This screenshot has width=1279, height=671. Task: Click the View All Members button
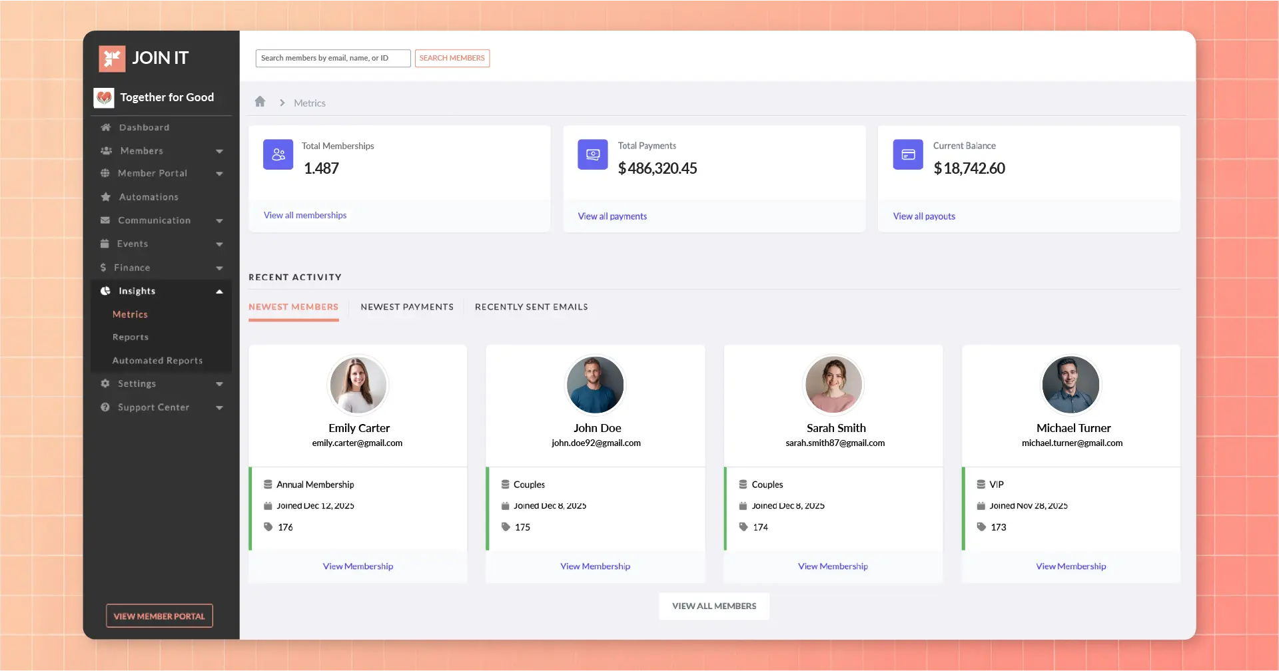coord(713,606)
